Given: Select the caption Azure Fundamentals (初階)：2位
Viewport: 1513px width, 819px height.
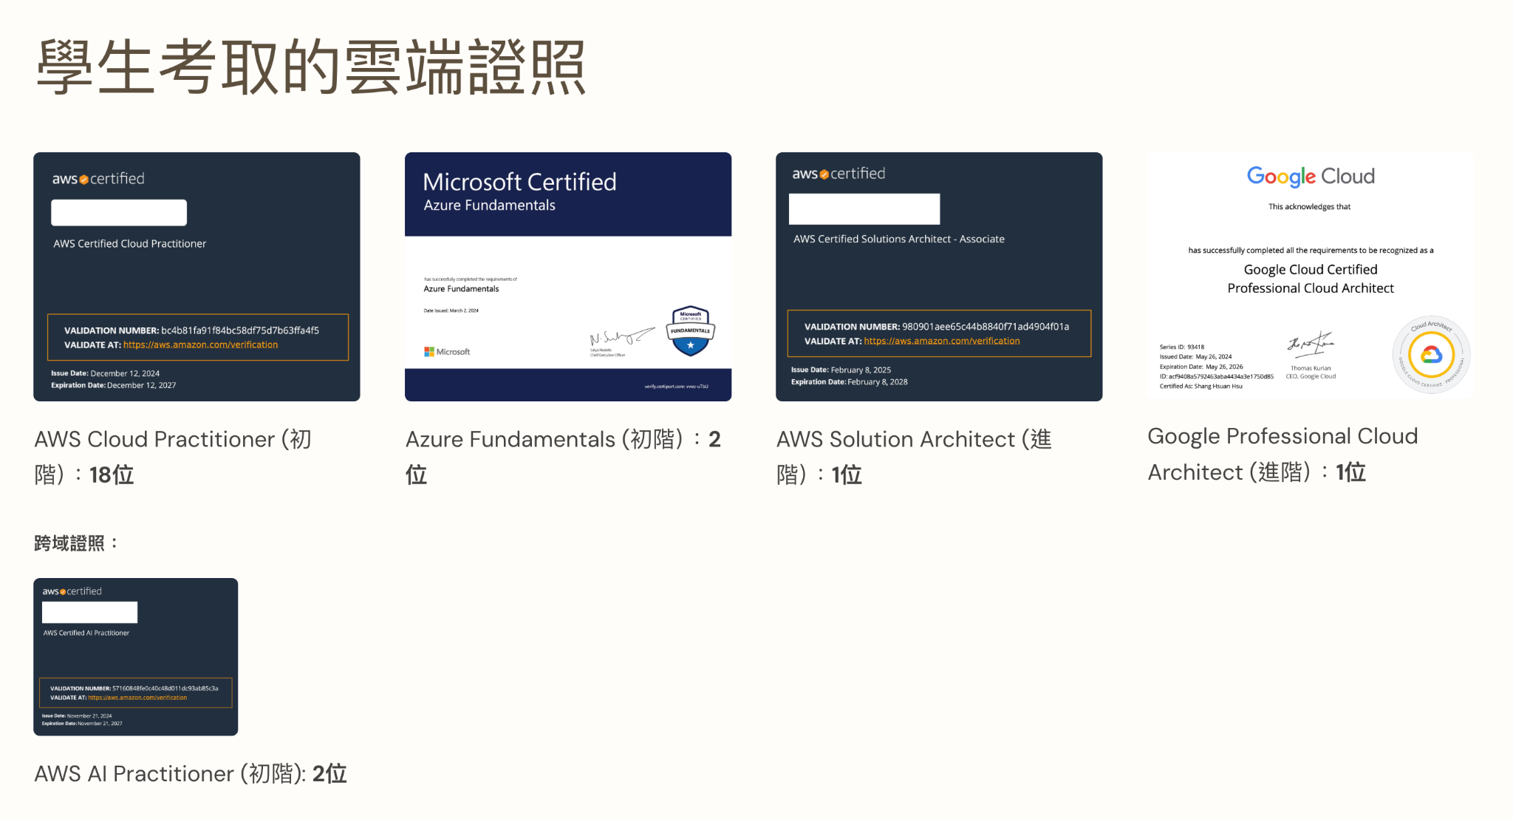Looking at the screenshot, I should tap(563, 457).
